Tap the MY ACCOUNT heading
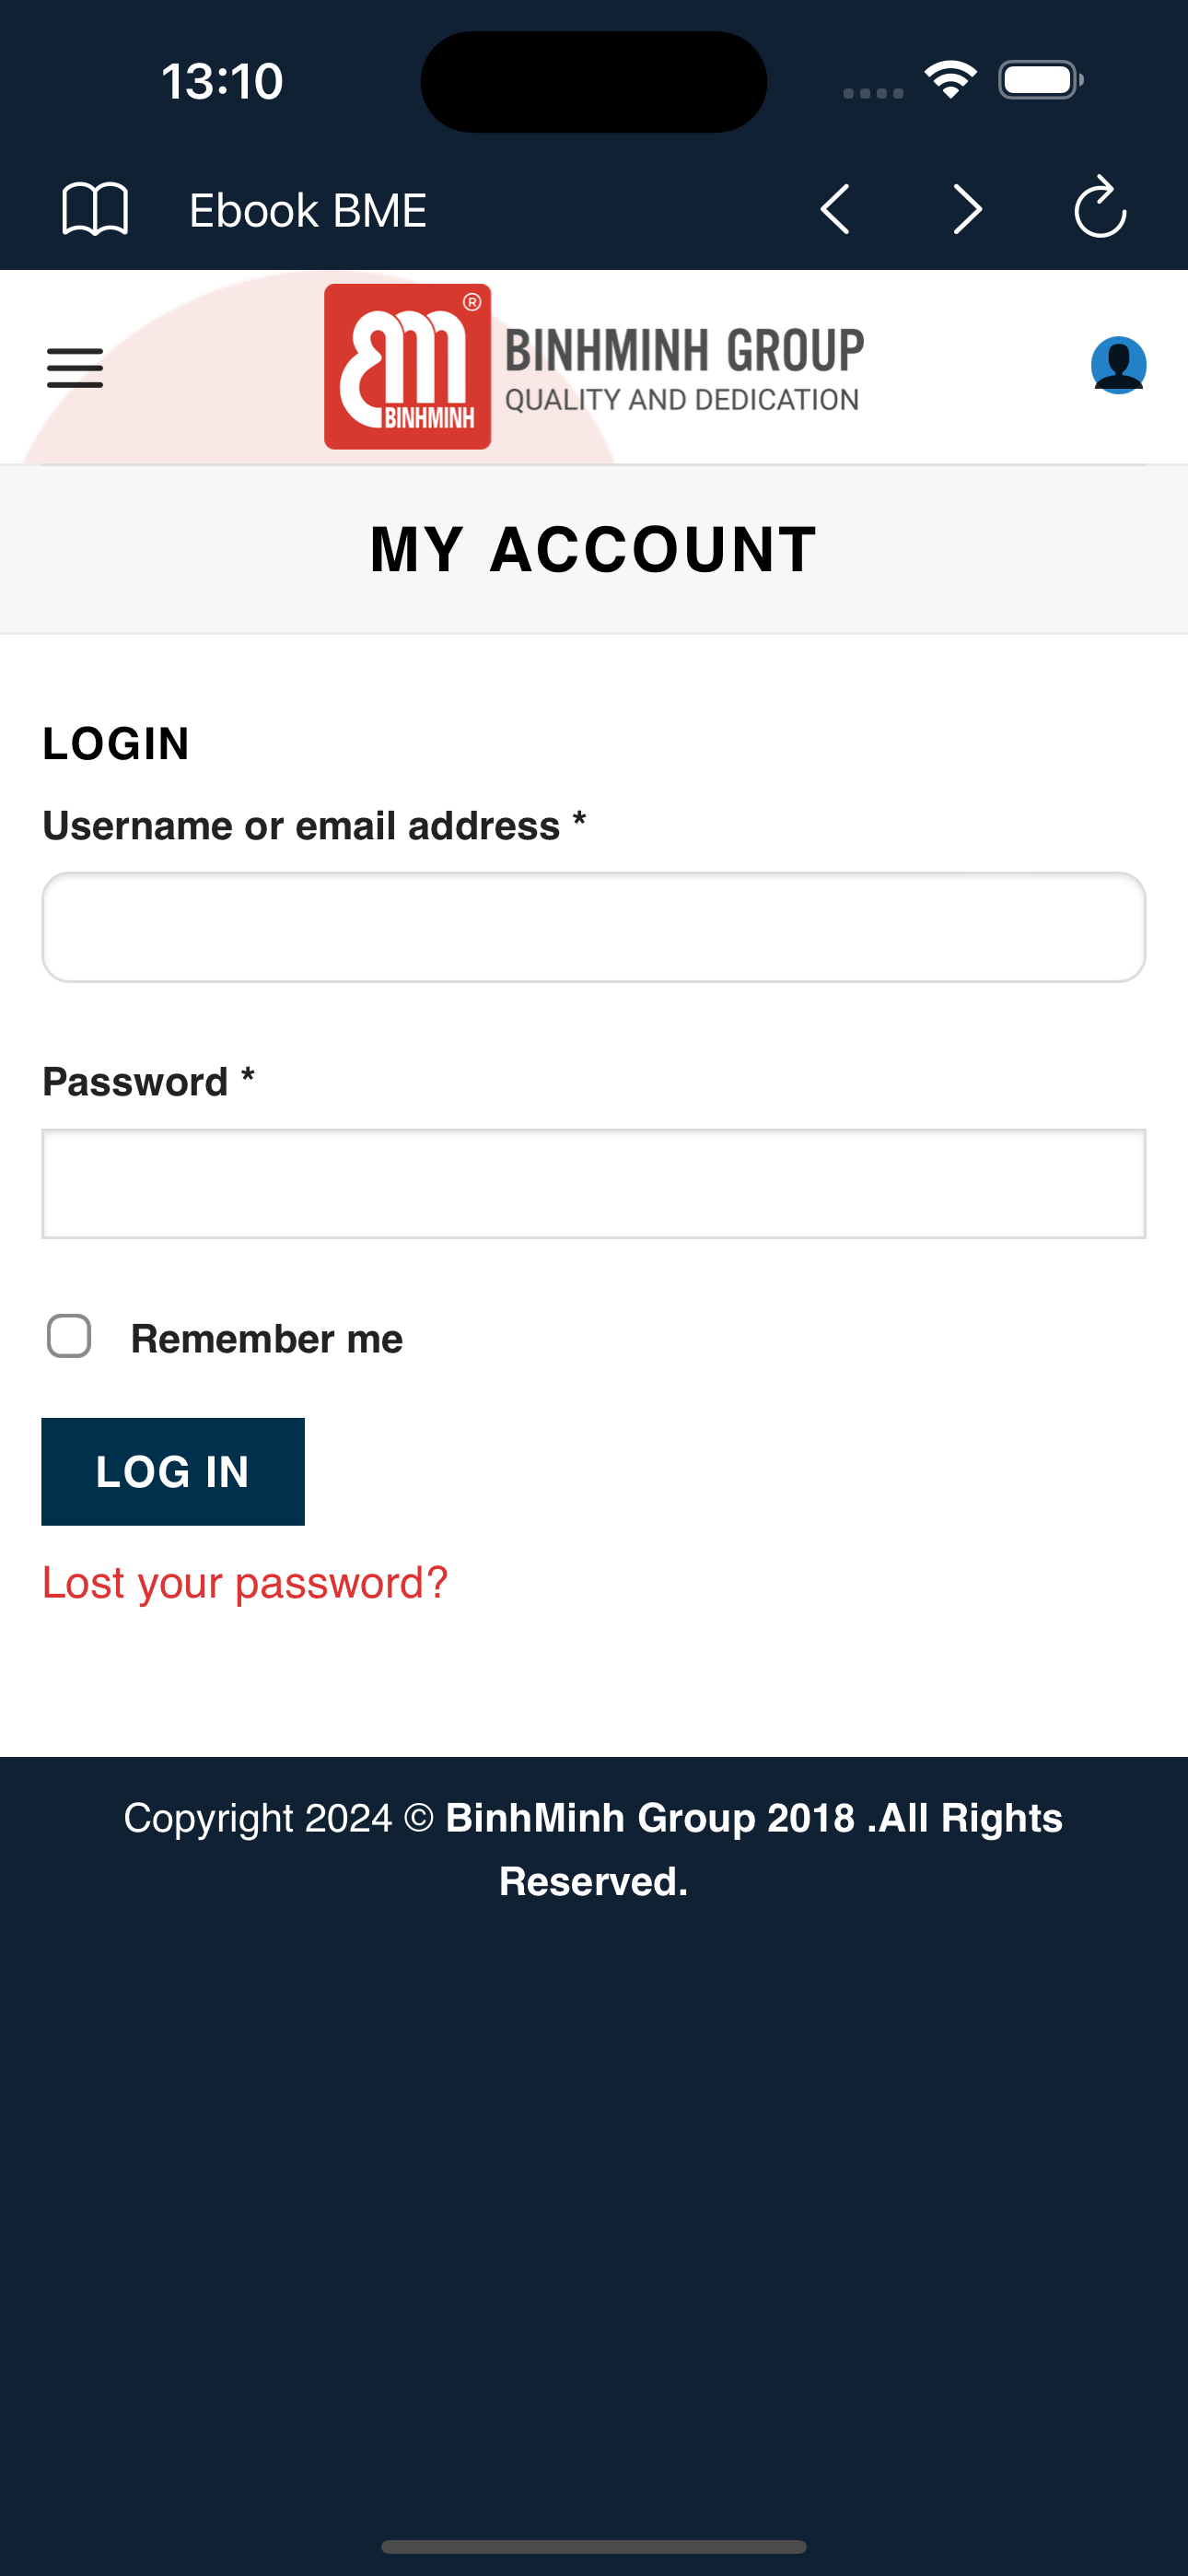Screen dimensions: 1188x2576 [594, 549]
